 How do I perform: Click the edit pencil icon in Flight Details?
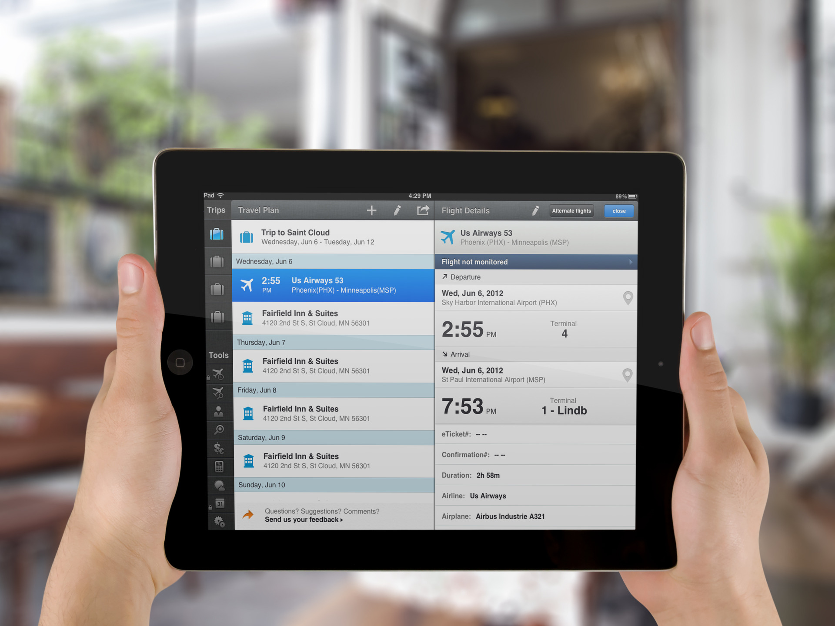pyautogui.click(x=534, y=210)
